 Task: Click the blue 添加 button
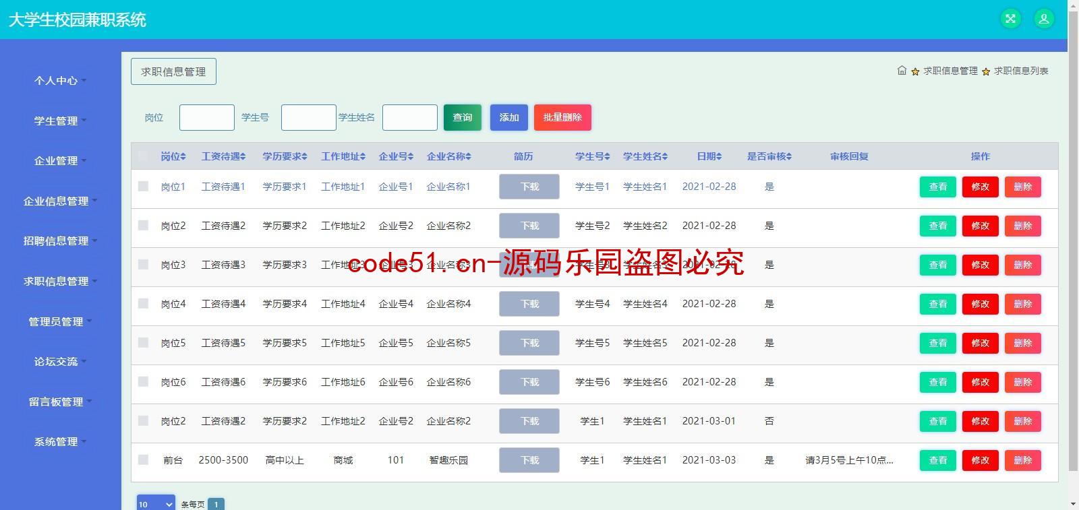point(509,117)
